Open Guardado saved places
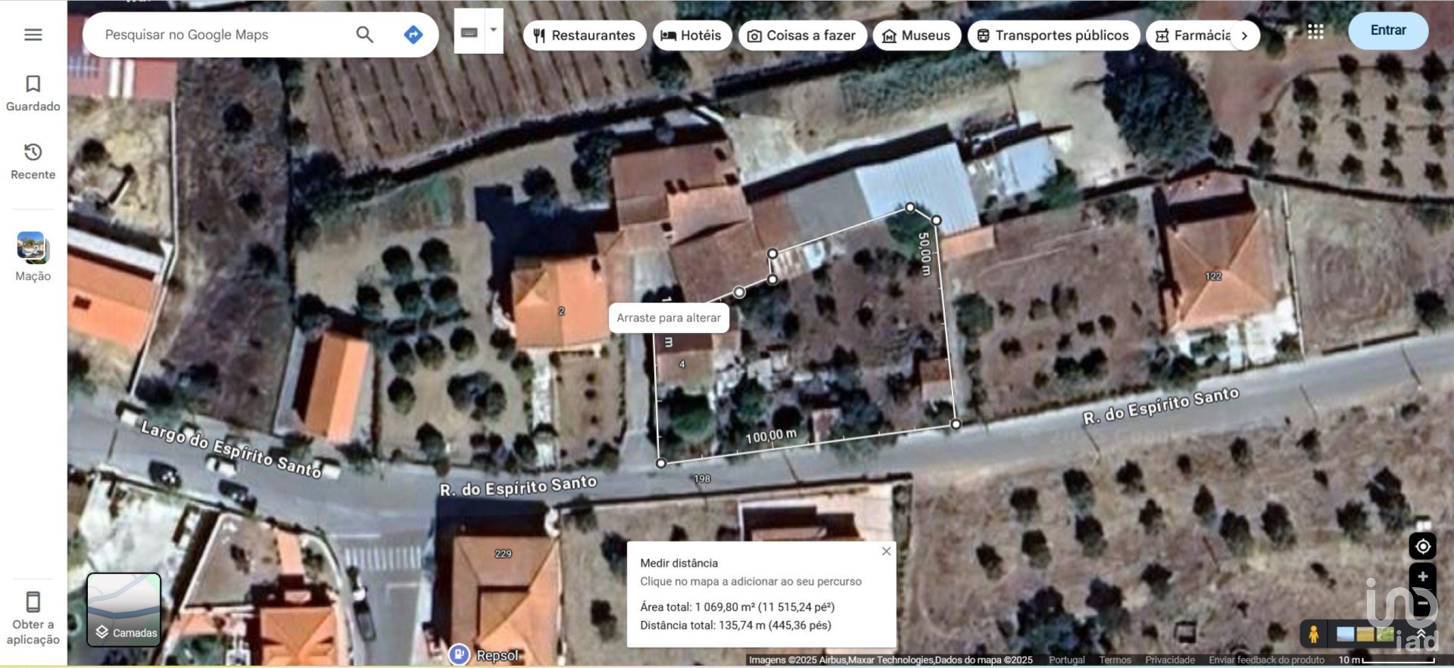The width and height of the screenshot is (1454, 668). point(33,93)
